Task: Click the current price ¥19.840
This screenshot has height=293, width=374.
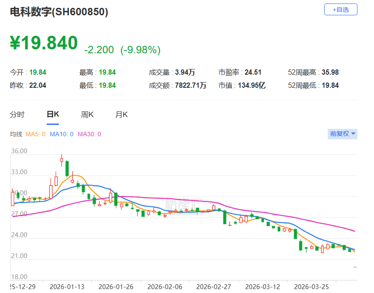Action: [44, 43]
